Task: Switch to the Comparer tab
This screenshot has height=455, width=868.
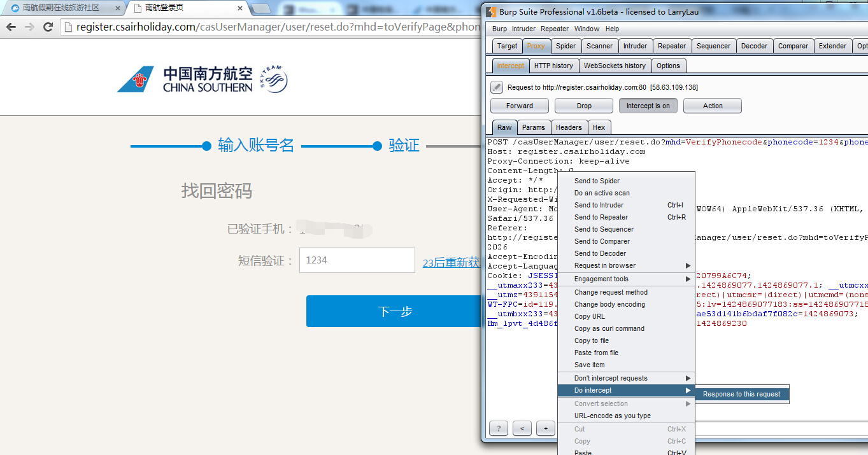Action: (793, 46)
